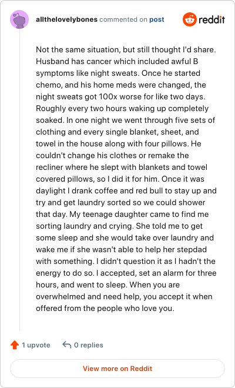The width and height of the screenshot is (235, 388).
Task: Follow the blue "post" link
Action: click(157, 19)
